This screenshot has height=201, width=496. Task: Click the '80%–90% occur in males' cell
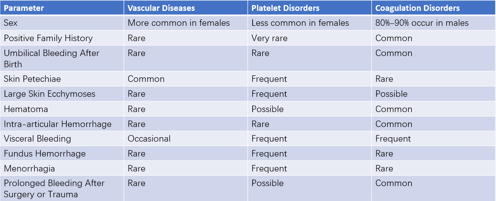tap(434, 23)
